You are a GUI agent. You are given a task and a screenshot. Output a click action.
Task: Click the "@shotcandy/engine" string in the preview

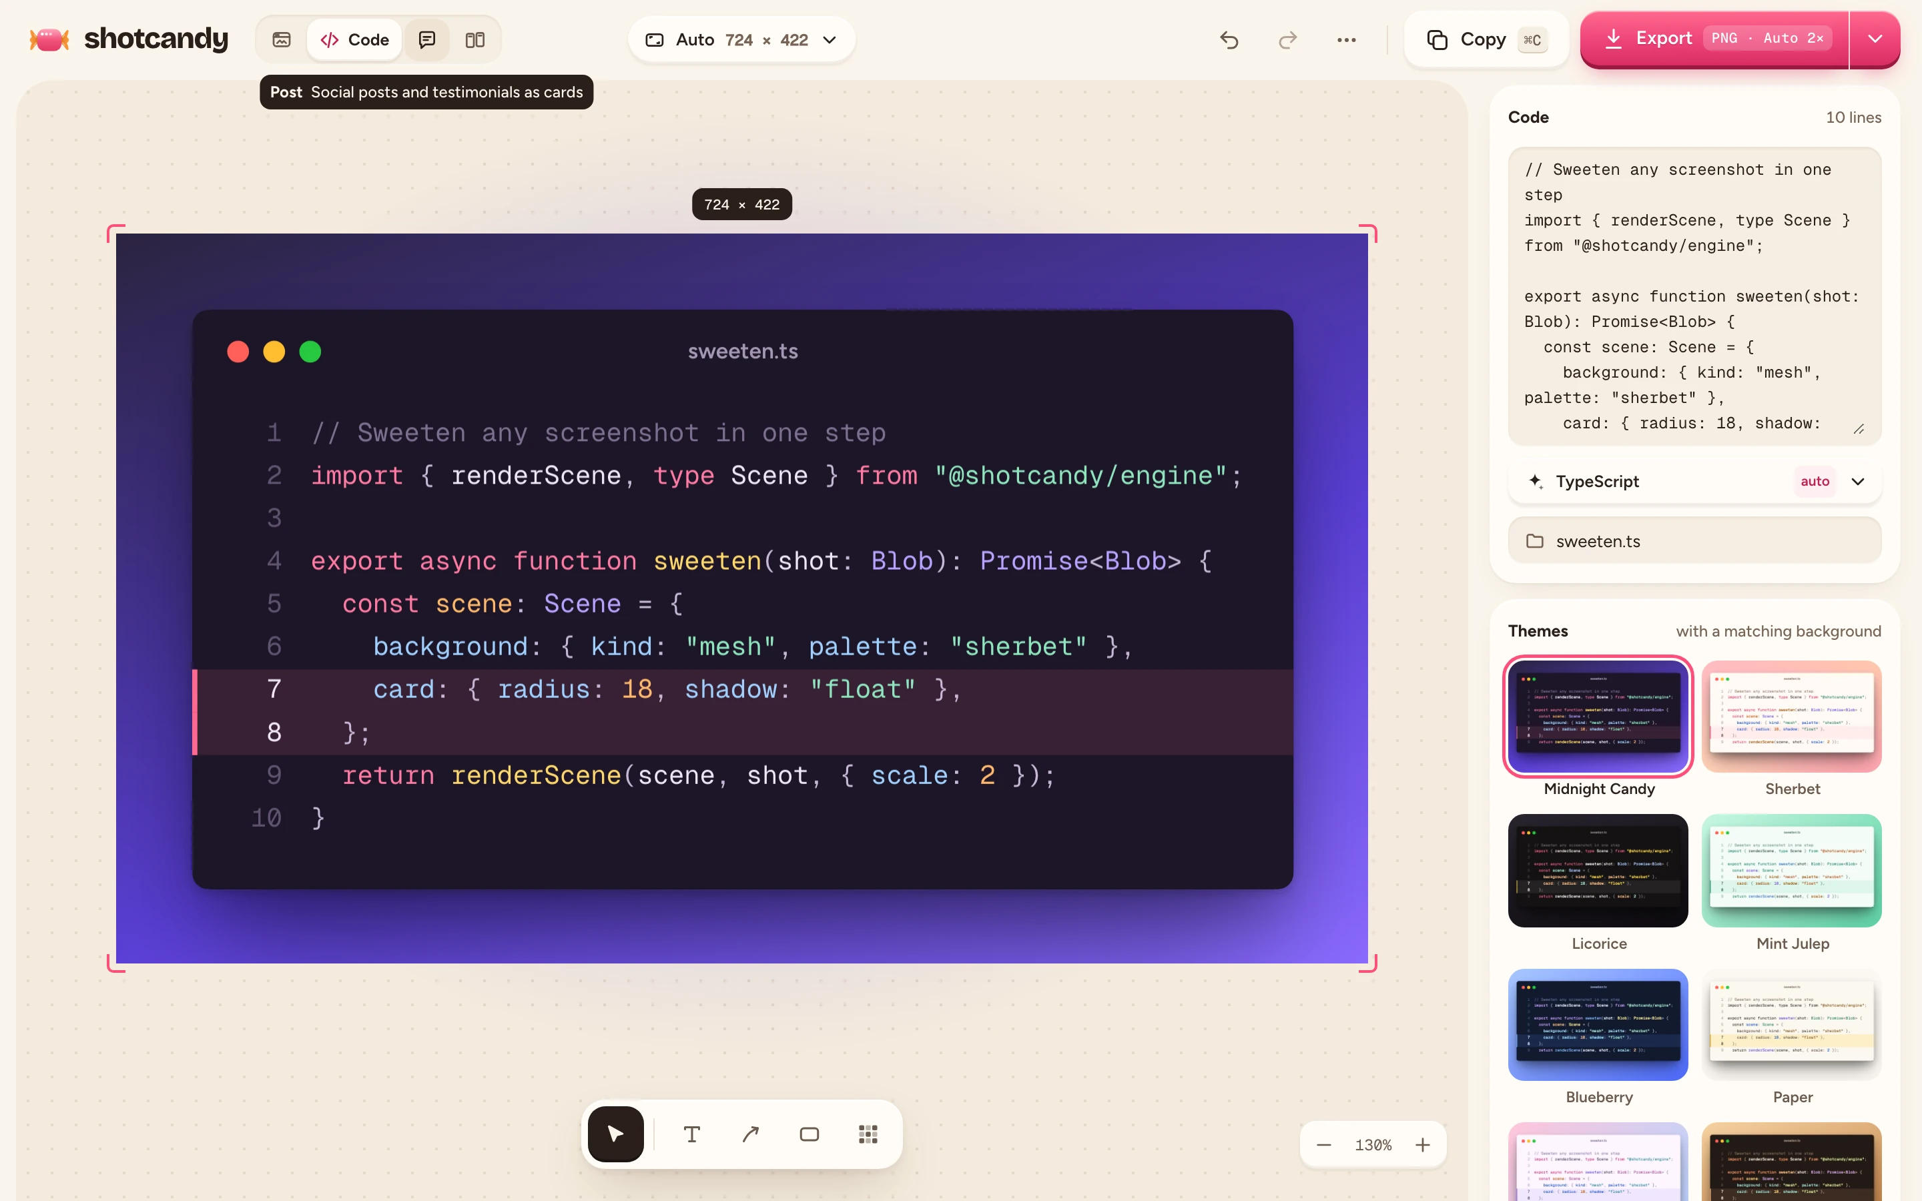[1081, 476]
